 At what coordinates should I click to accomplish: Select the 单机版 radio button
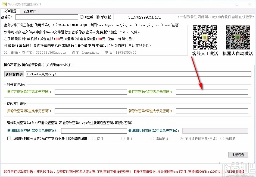click(x=98, y=17)
